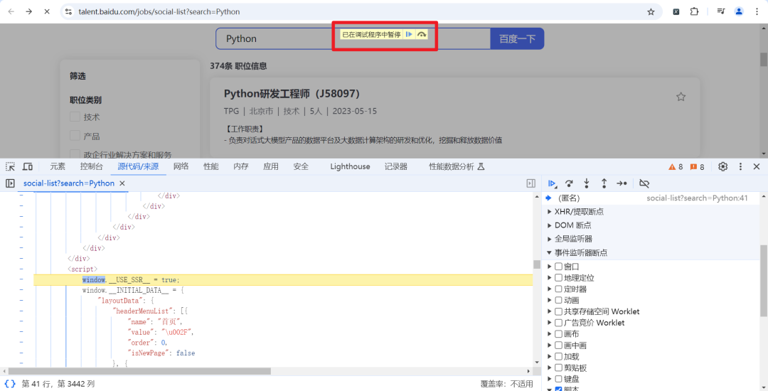Open the 记录器 tab
The image size is (768, 391).
[x=396, y=167]
